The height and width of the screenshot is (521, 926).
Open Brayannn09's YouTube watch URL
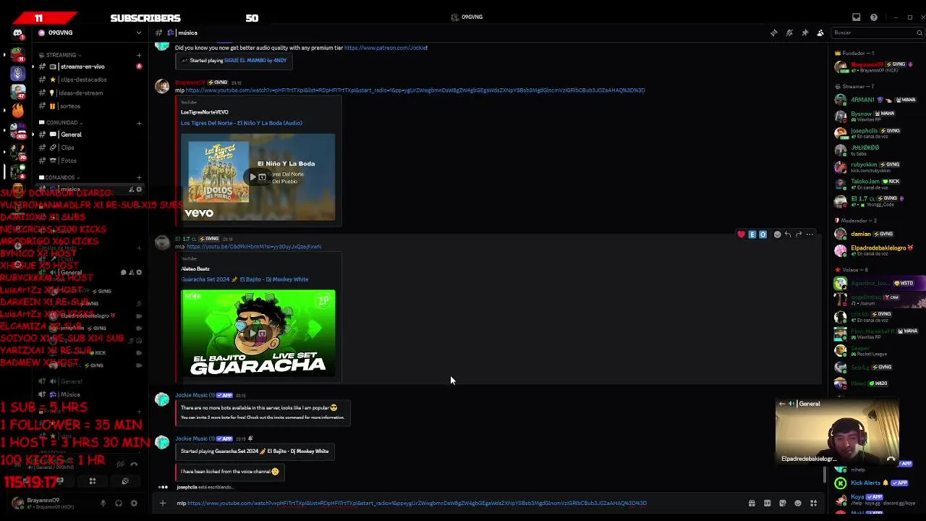415,90
